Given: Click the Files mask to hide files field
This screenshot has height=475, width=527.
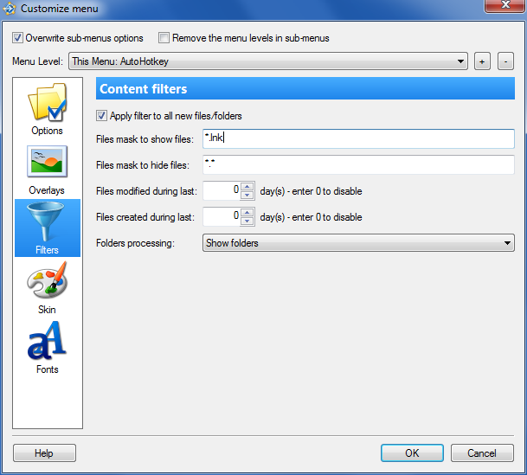Looking at the screenshot, I should point(357,164).
